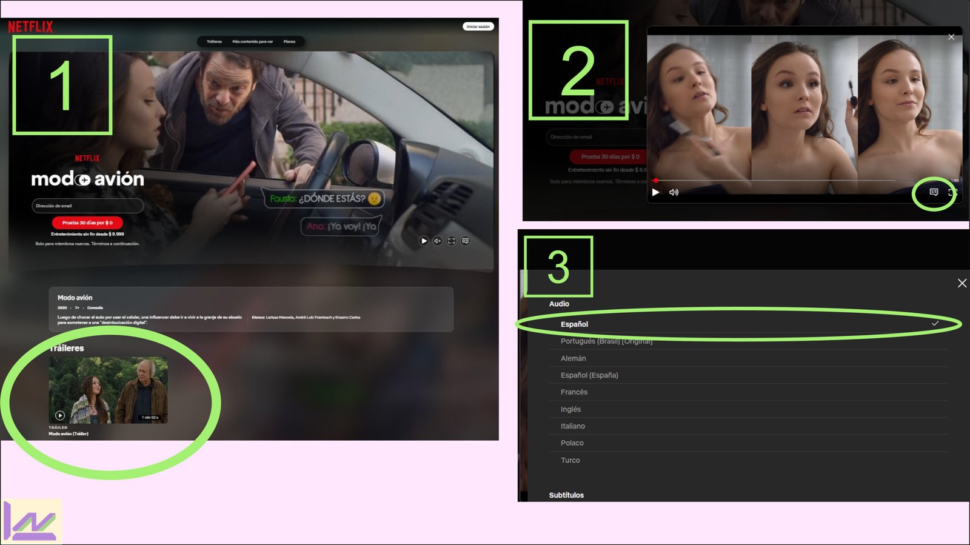Image resolution: width=970 pixels, height=545 pixels.
Task: Open the Modo avión trailer thumbnail
Action: [x=109, y=390]
